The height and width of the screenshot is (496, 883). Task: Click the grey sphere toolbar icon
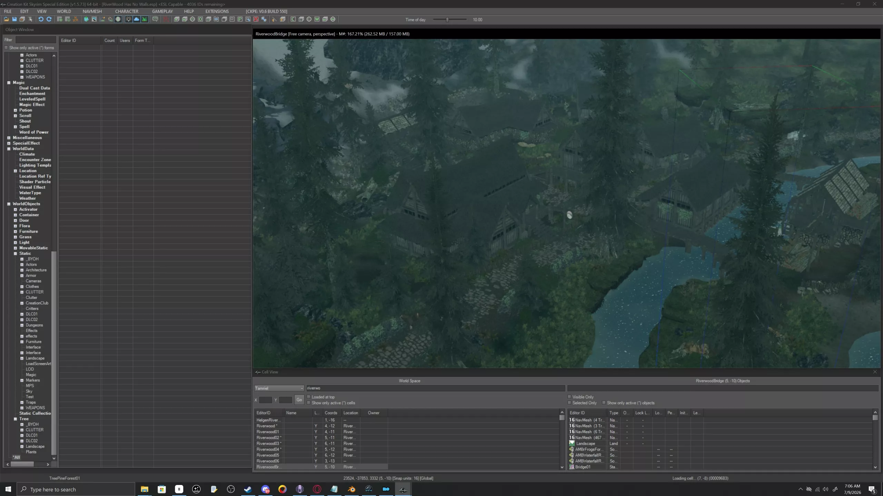tap(118, 19)
